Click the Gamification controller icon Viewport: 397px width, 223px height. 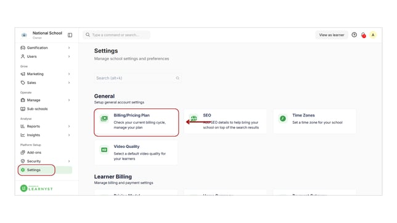click(23, 47)
